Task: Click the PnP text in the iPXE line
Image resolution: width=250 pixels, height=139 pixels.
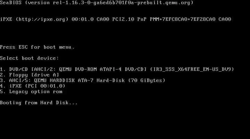Action: tap(142, 19)
